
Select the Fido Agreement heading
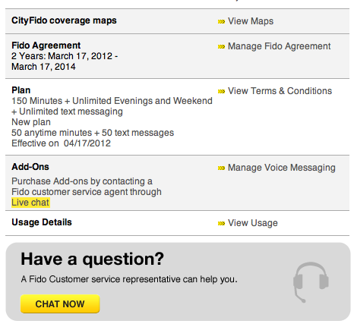46,46
